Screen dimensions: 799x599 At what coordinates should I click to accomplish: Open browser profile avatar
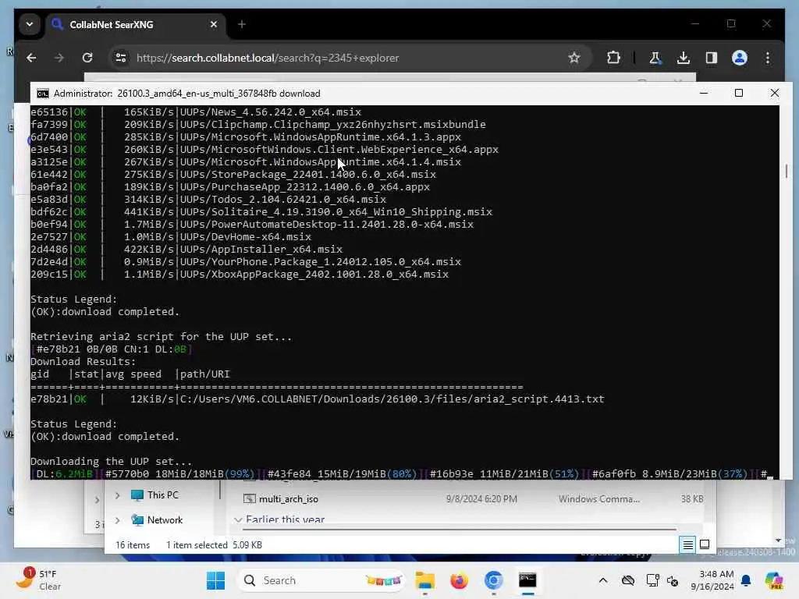click(740, 58)
